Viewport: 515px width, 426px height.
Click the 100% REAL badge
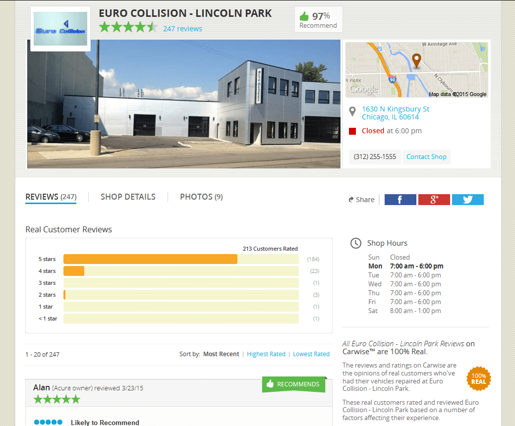pyautogui.click(x=478, y=379)
